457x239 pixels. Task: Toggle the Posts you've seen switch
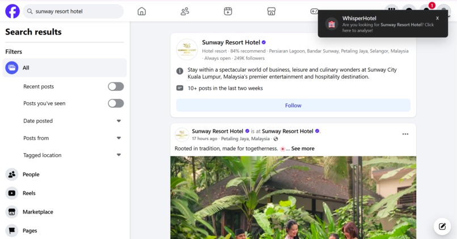(x=116, y=103)
